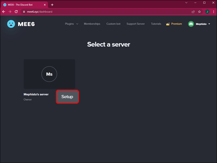Click the Premium crown icon
Screen dimensions: 217x163
168,24
